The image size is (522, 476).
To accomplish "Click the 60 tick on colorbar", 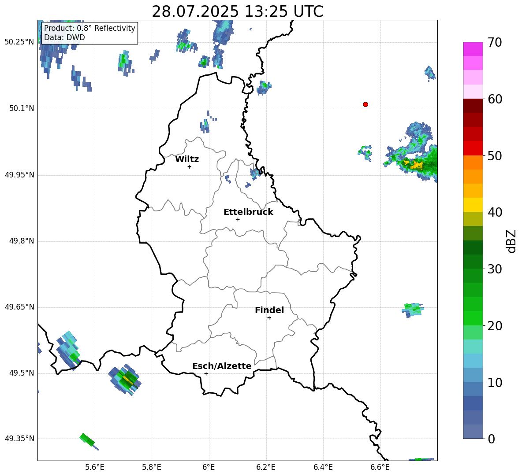I will (495, 99).
